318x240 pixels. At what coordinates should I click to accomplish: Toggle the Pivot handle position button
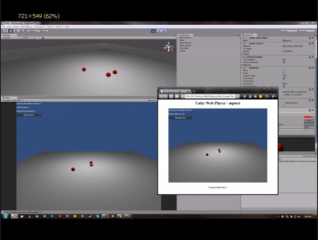click(x=32, y=31)
